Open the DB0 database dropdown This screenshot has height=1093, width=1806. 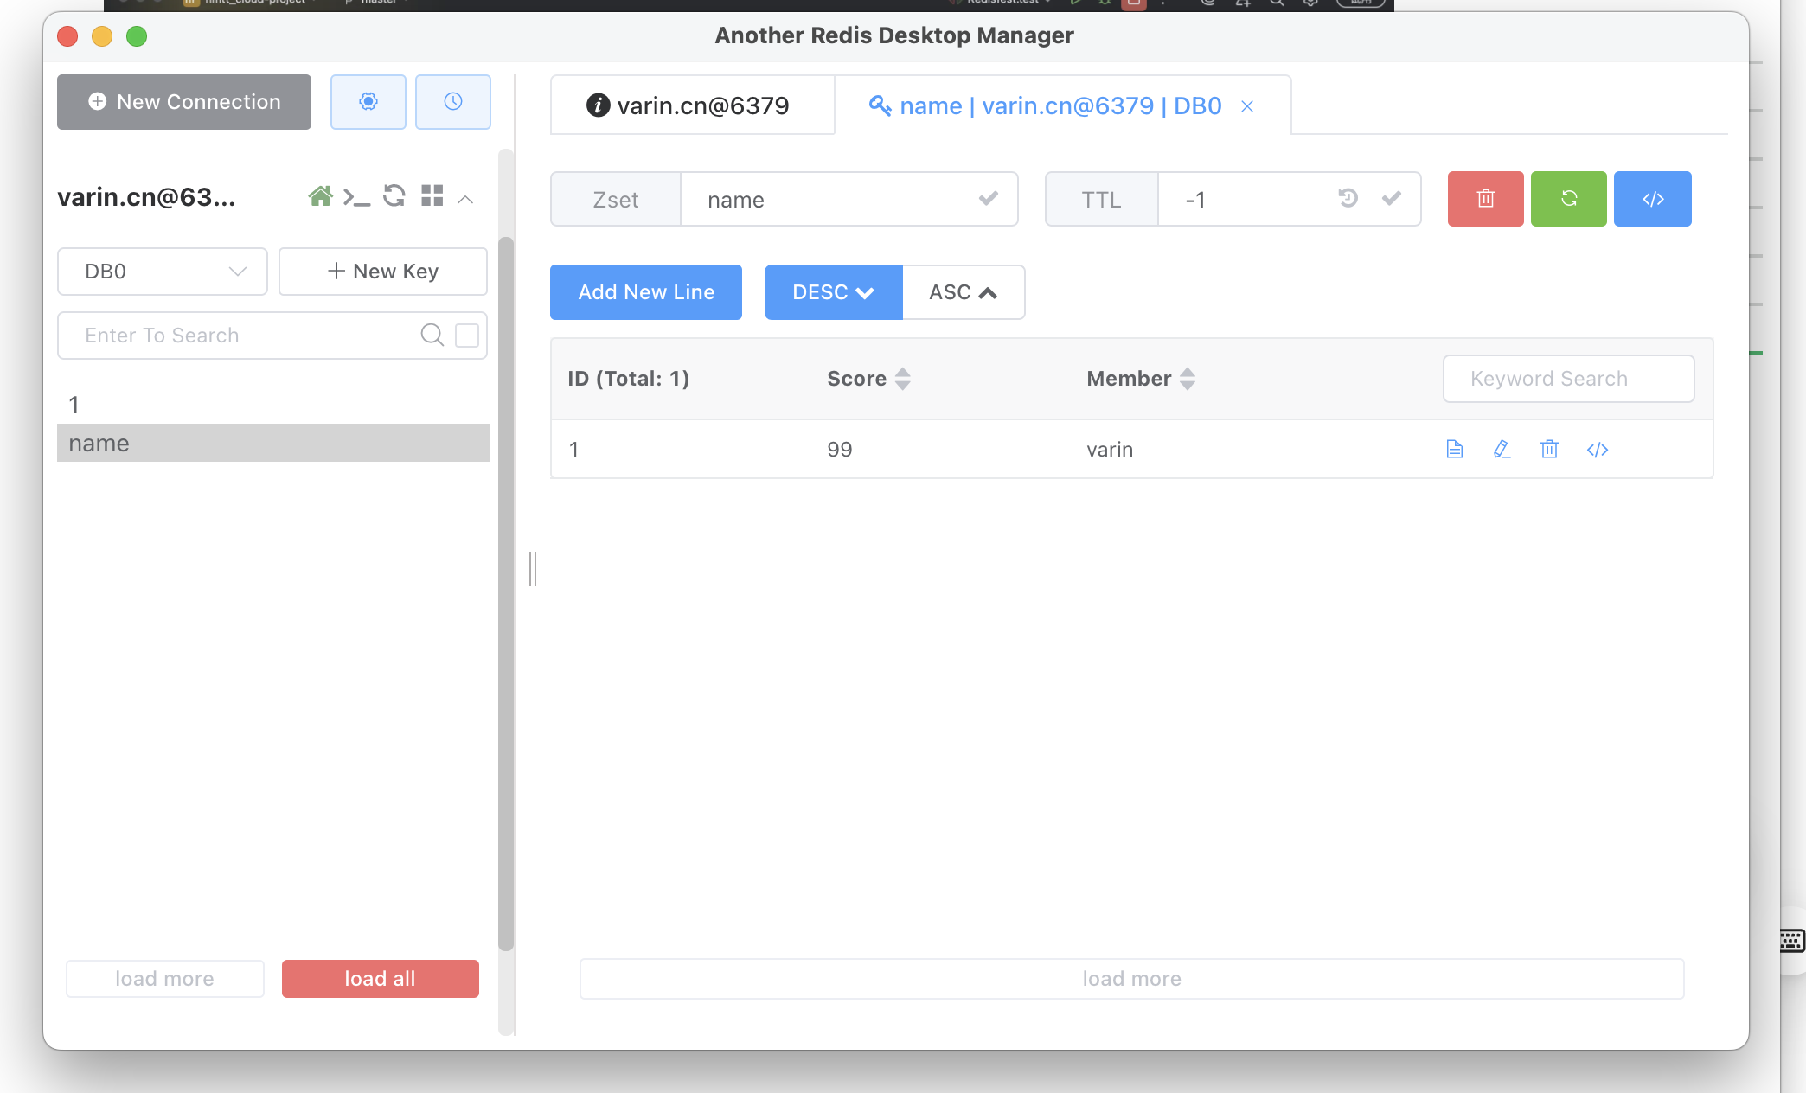[163, 272]
